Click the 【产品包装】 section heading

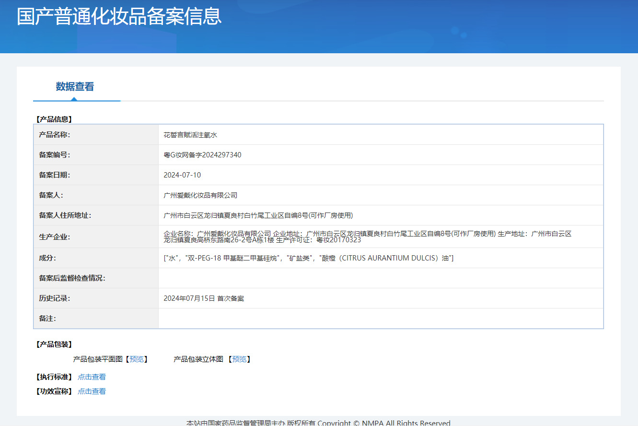tap(54, 344)
